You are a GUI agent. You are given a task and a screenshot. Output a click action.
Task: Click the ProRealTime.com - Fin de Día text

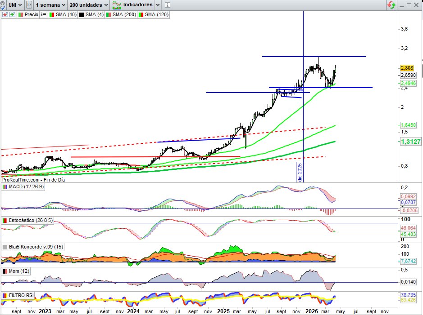click(x=33, y=180)
